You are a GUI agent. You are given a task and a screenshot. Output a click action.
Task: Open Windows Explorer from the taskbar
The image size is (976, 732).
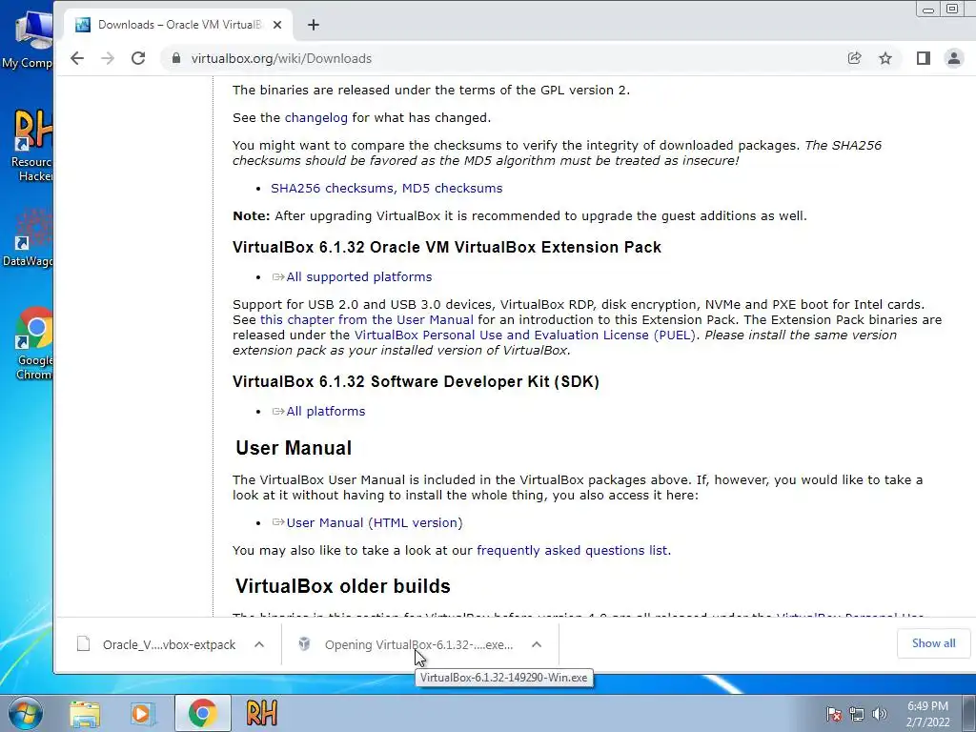click(x=85, y=713)
